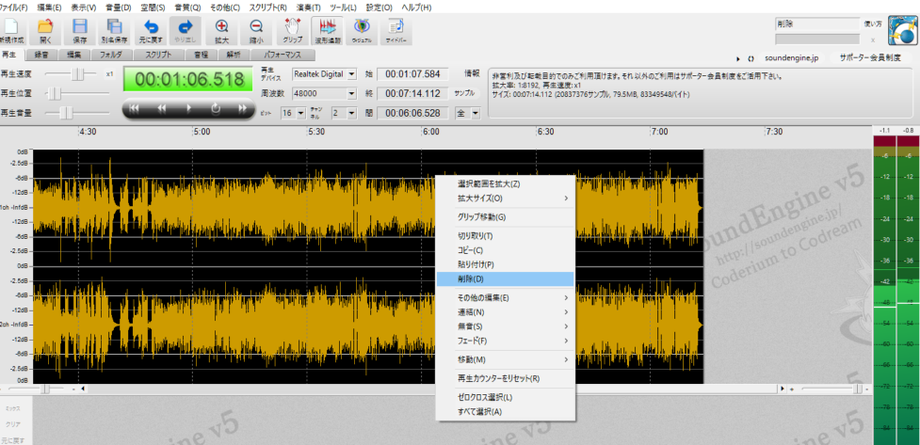This screenshot has width=920, height=445.
Task: Switch to the フォルダ tab
Action: point(111,56)
